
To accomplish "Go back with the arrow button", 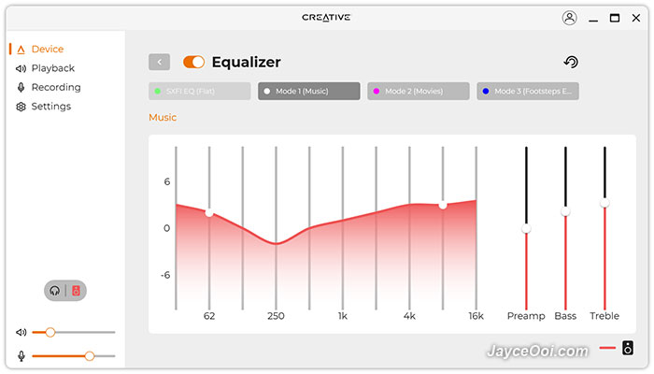I will tap(160, 63).
